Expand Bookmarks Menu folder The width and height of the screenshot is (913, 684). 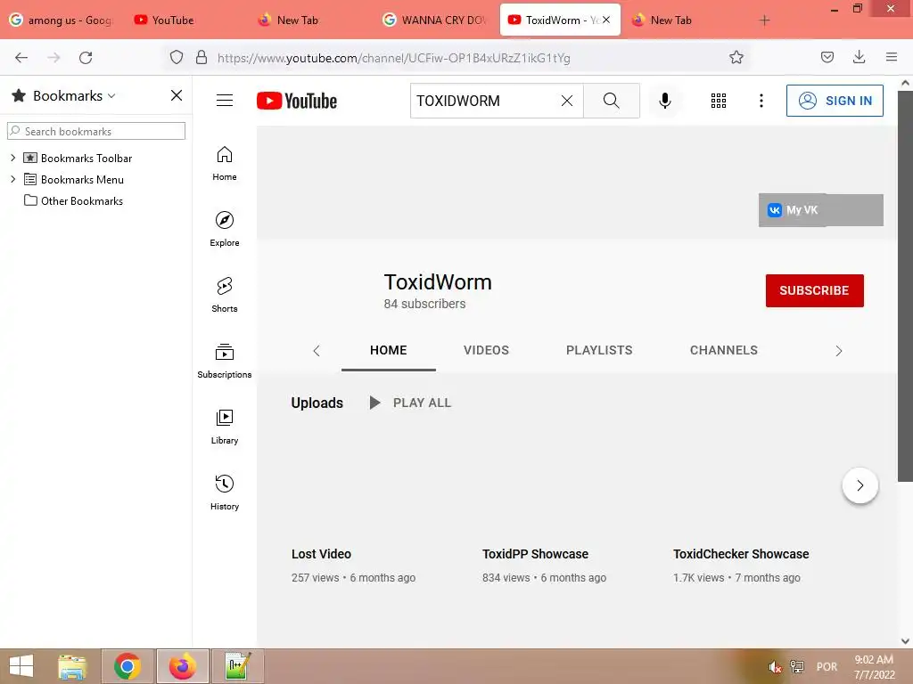(12, 179)
